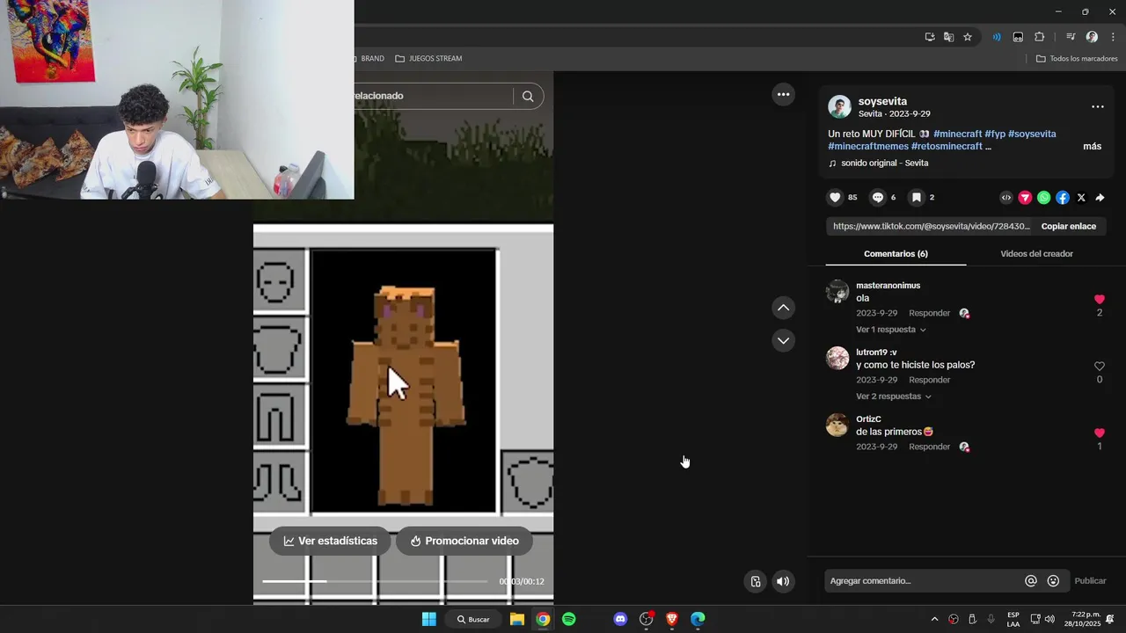Like lutron19's comment

(x=1100, y=366)
